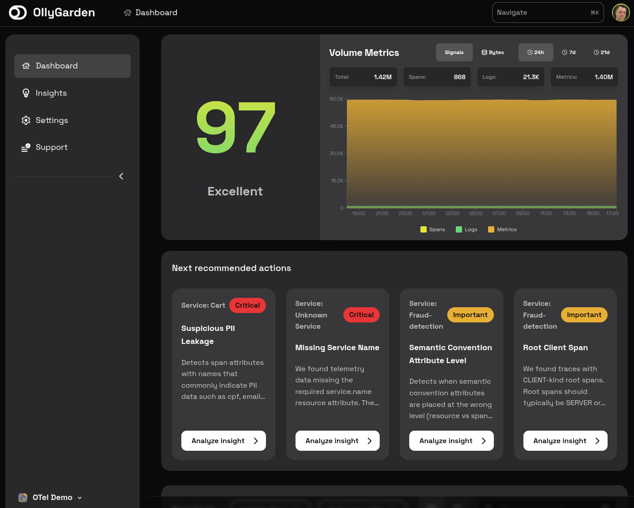
Task: Click the OllyGarden logo icon
Action: (x=17, y=13)
